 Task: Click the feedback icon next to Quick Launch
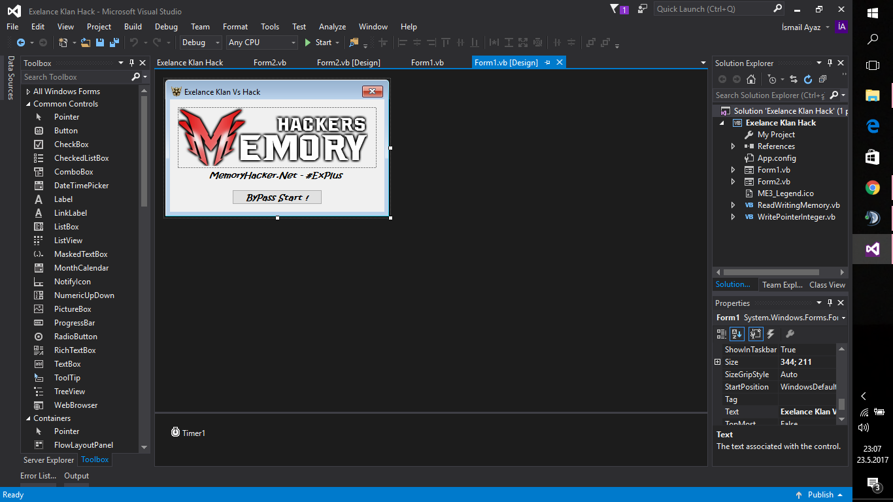pyautogui.click(x=643, y=9)
